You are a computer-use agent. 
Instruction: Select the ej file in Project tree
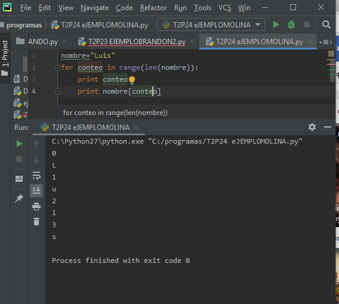click(x=21, y=103)
